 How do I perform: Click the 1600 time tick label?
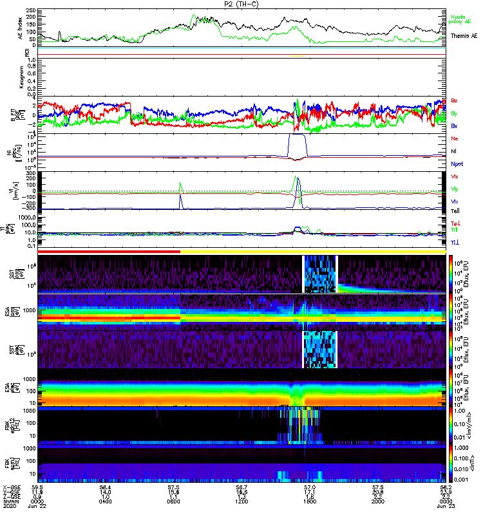point(310,501)
